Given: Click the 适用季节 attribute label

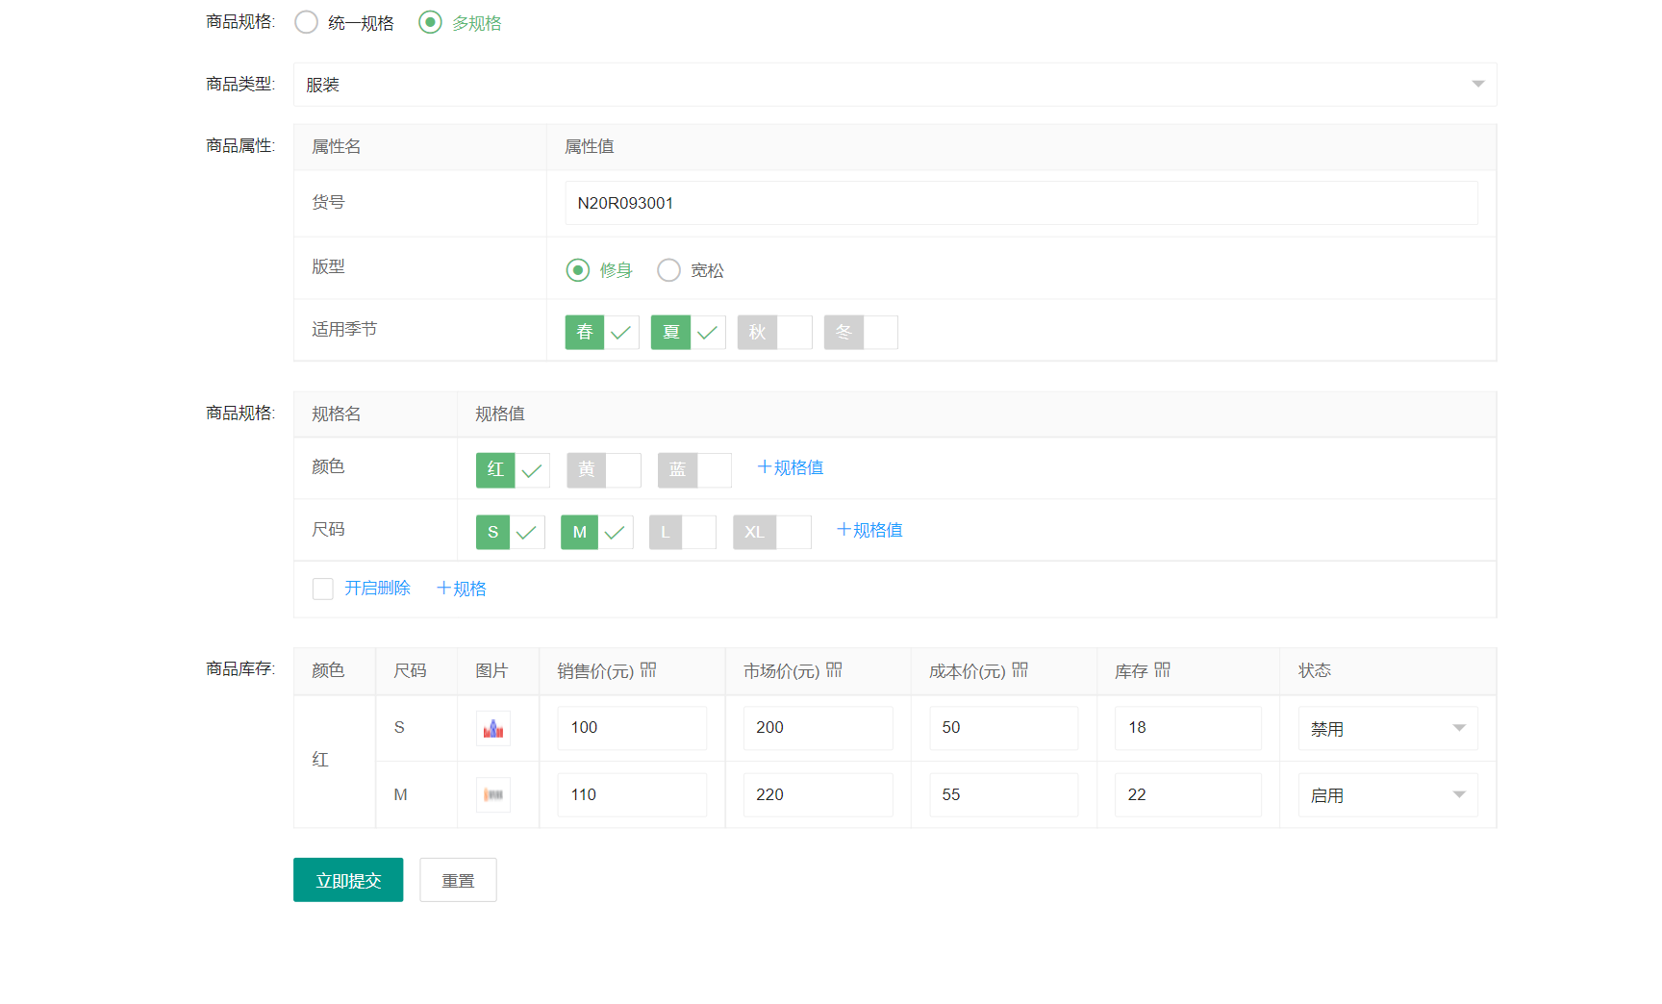Looking at the screenshot, I should 344,330.
